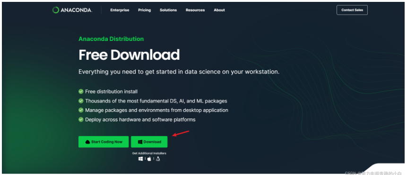
Task: Click the green Download button
Action: click(x=149, y=142)
